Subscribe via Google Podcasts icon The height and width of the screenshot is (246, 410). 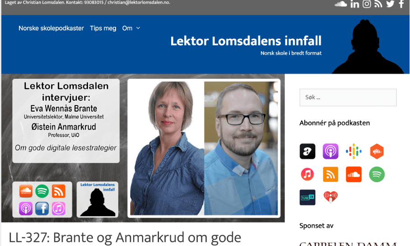pos(354,151)
